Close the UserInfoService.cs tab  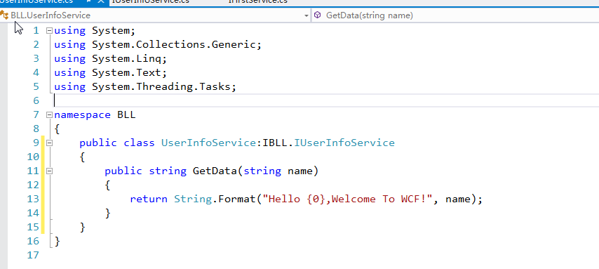(x=101, y=1)
